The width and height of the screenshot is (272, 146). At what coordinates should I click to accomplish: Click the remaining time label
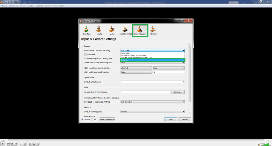[269, 140]
